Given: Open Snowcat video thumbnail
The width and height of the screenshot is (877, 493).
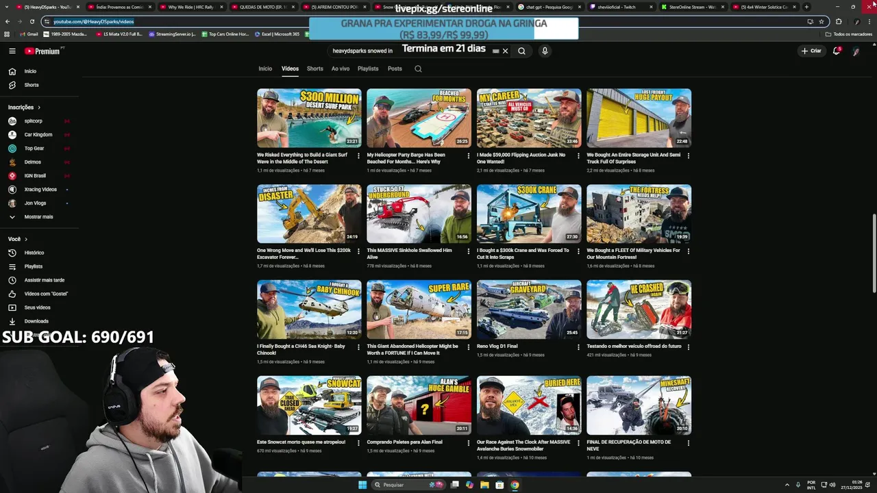Looking at the screenshot, I should [x=309, y=405].
